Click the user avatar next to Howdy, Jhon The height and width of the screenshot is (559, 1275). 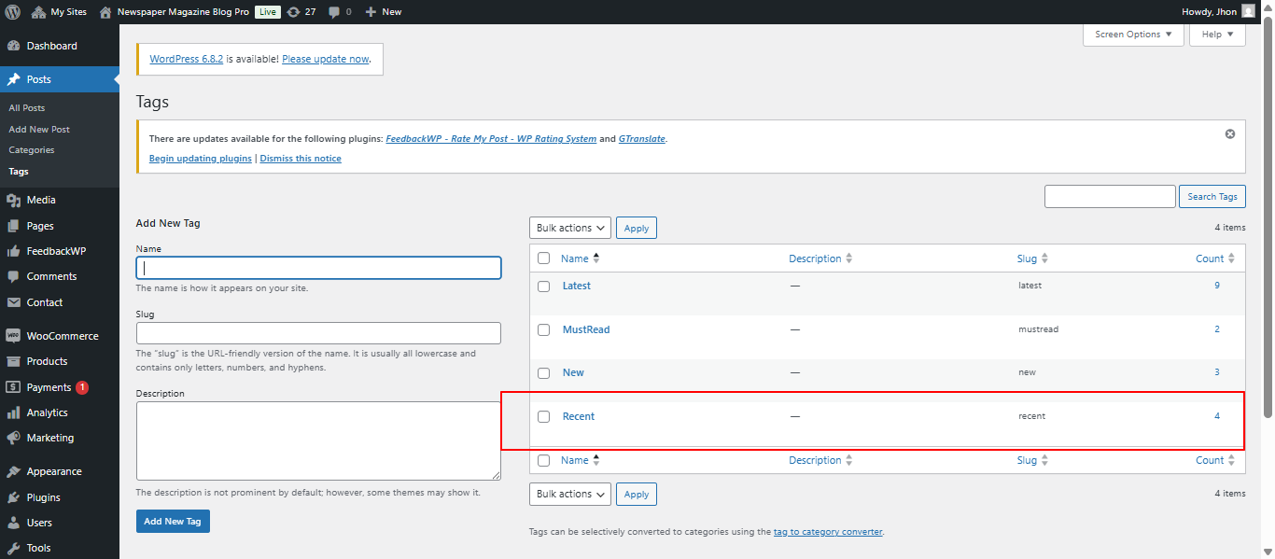click(x=1248, y=11)
